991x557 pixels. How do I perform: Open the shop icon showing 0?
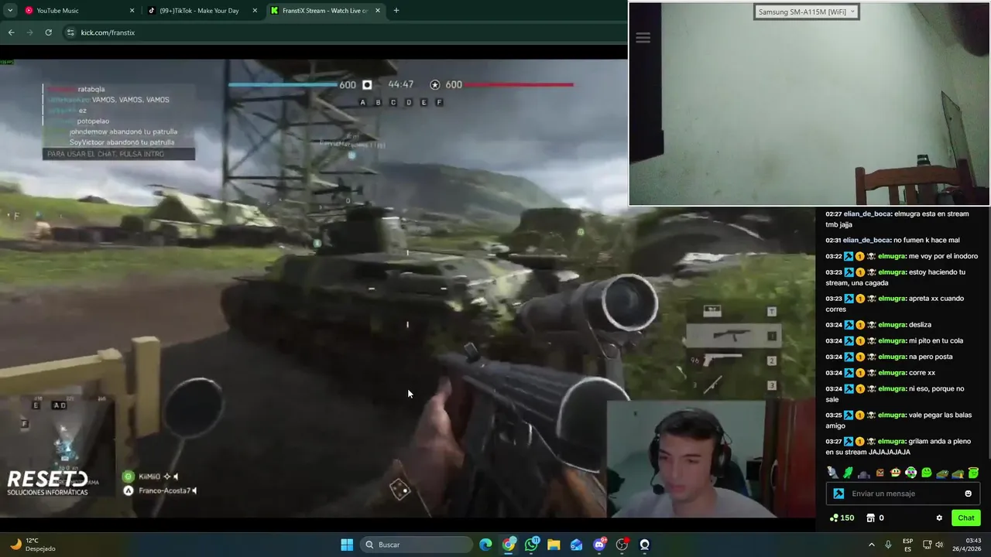click(875, 518)
